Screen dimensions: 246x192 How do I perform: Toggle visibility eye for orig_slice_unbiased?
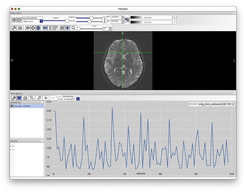(x=12, y=106)
